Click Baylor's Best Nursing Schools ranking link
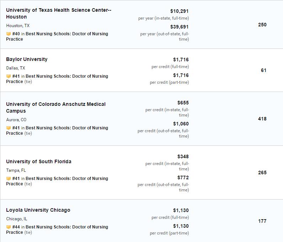The image size is (283, 242). (57, 79)
